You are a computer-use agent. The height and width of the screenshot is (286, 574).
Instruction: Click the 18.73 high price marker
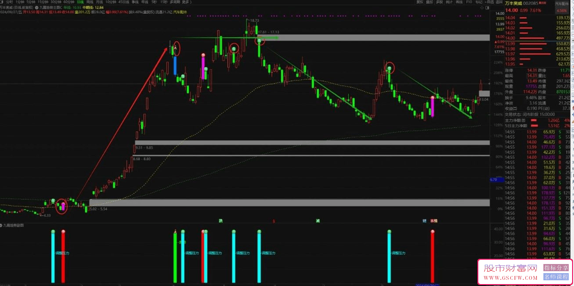(x=254, y=21)
